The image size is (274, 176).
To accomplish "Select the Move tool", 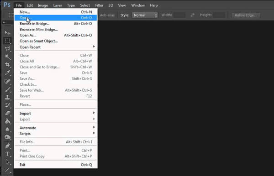I will pos(7,33).
